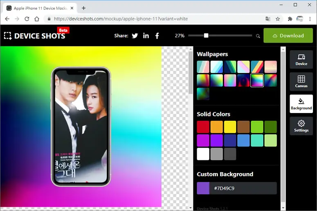Share on LinkedIn via the in icon
Screen dimensions: 317x211
point(146,36)
